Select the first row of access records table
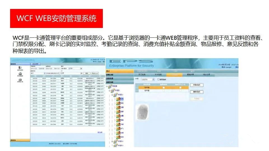 point(68,79)
